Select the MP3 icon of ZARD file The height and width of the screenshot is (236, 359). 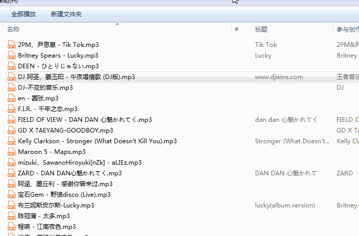tap(11, 173)
